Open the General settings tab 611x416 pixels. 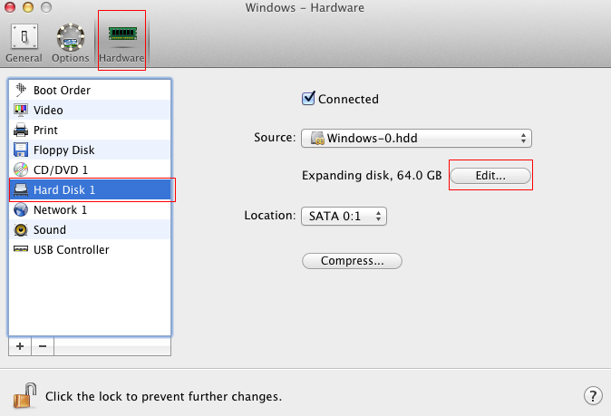24,44
